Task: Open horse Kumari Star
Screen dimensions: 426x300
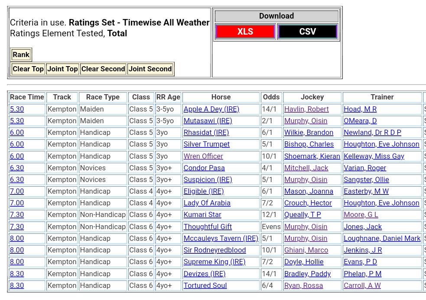Action: coord(202,215)
